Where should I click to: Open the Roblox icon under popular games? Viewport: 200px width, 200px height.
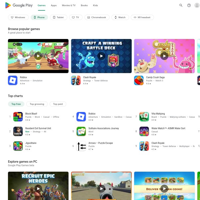pyautogui.click(x=13, y=80)
